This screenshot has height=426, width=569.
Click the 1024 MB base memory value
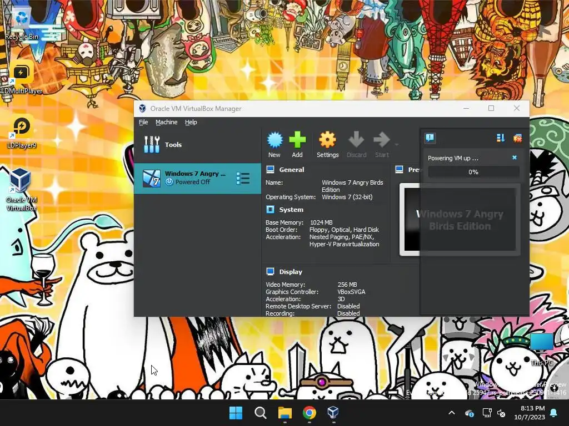pyautogui.click(x=321, y=222)
